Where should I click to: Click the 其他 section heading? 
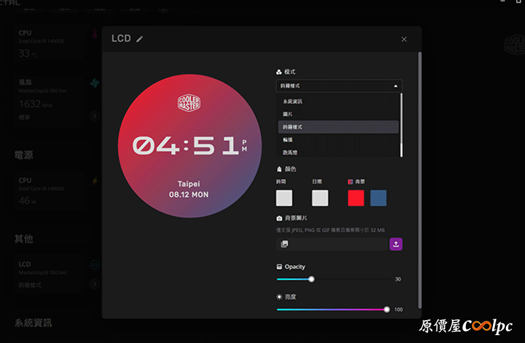tap(24, 239)
